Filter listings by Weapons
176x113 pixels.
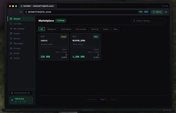point(52,29)
